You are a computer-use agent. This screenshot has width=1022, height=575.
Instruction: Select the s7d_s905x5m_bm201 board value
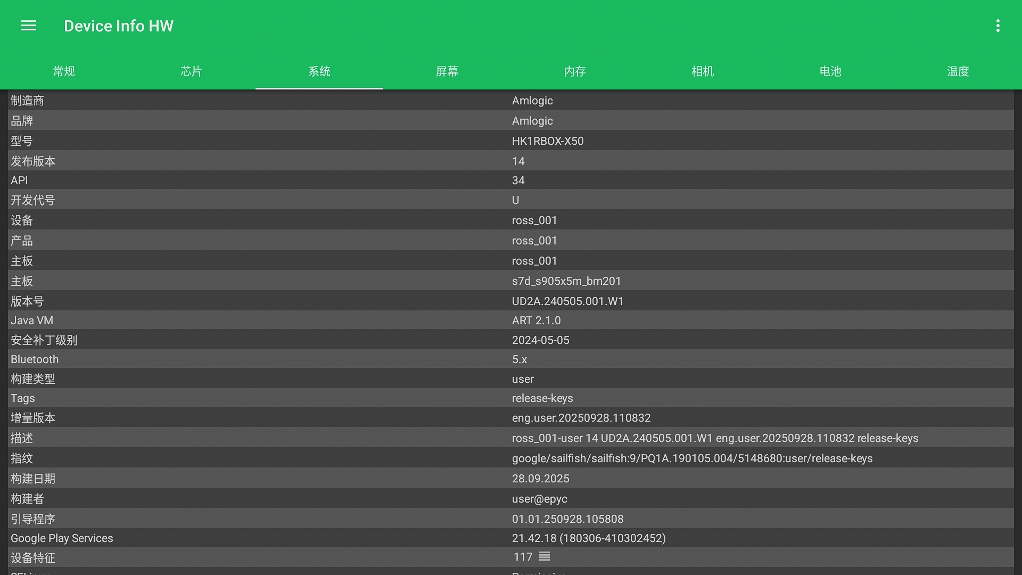pos(566,281)
